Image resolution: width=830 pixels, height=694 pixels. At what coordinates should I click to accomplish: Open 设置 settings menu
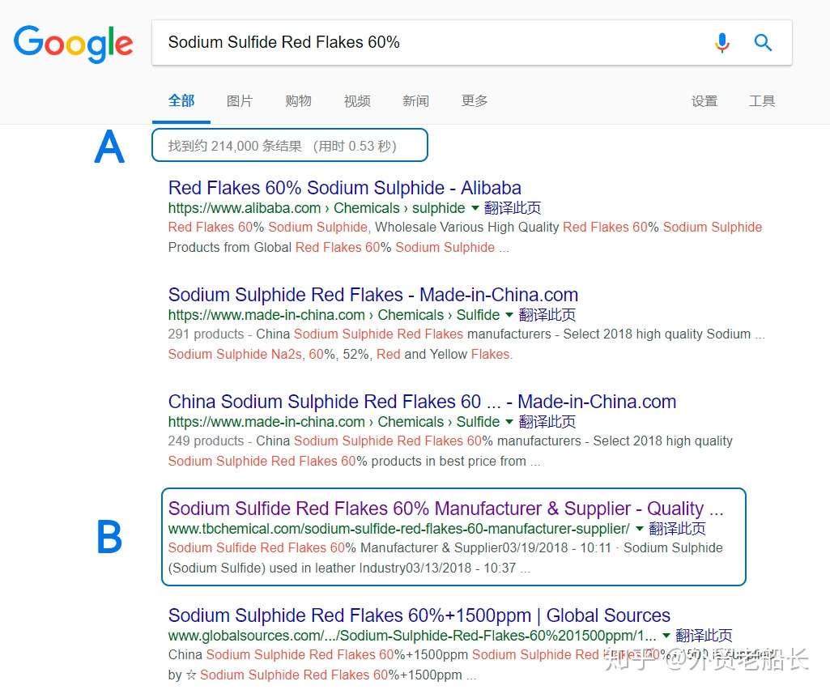704,101
